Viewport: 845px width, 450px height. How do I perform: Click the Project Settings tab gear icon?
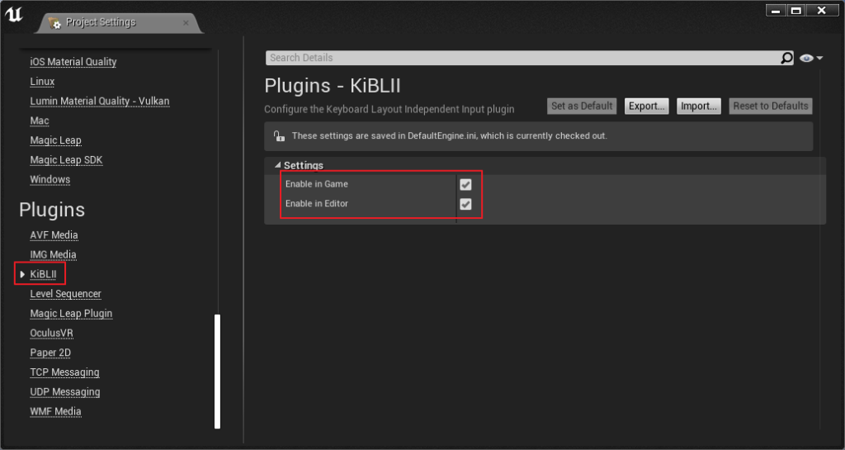click(x=54, y=22)
